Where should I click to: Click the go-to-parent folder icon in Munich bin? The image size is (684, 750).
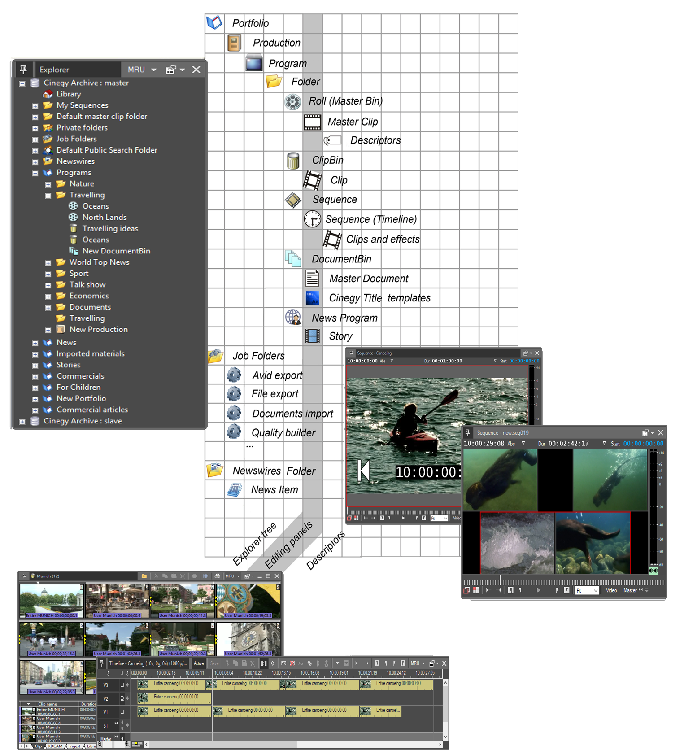coord(144,576)
